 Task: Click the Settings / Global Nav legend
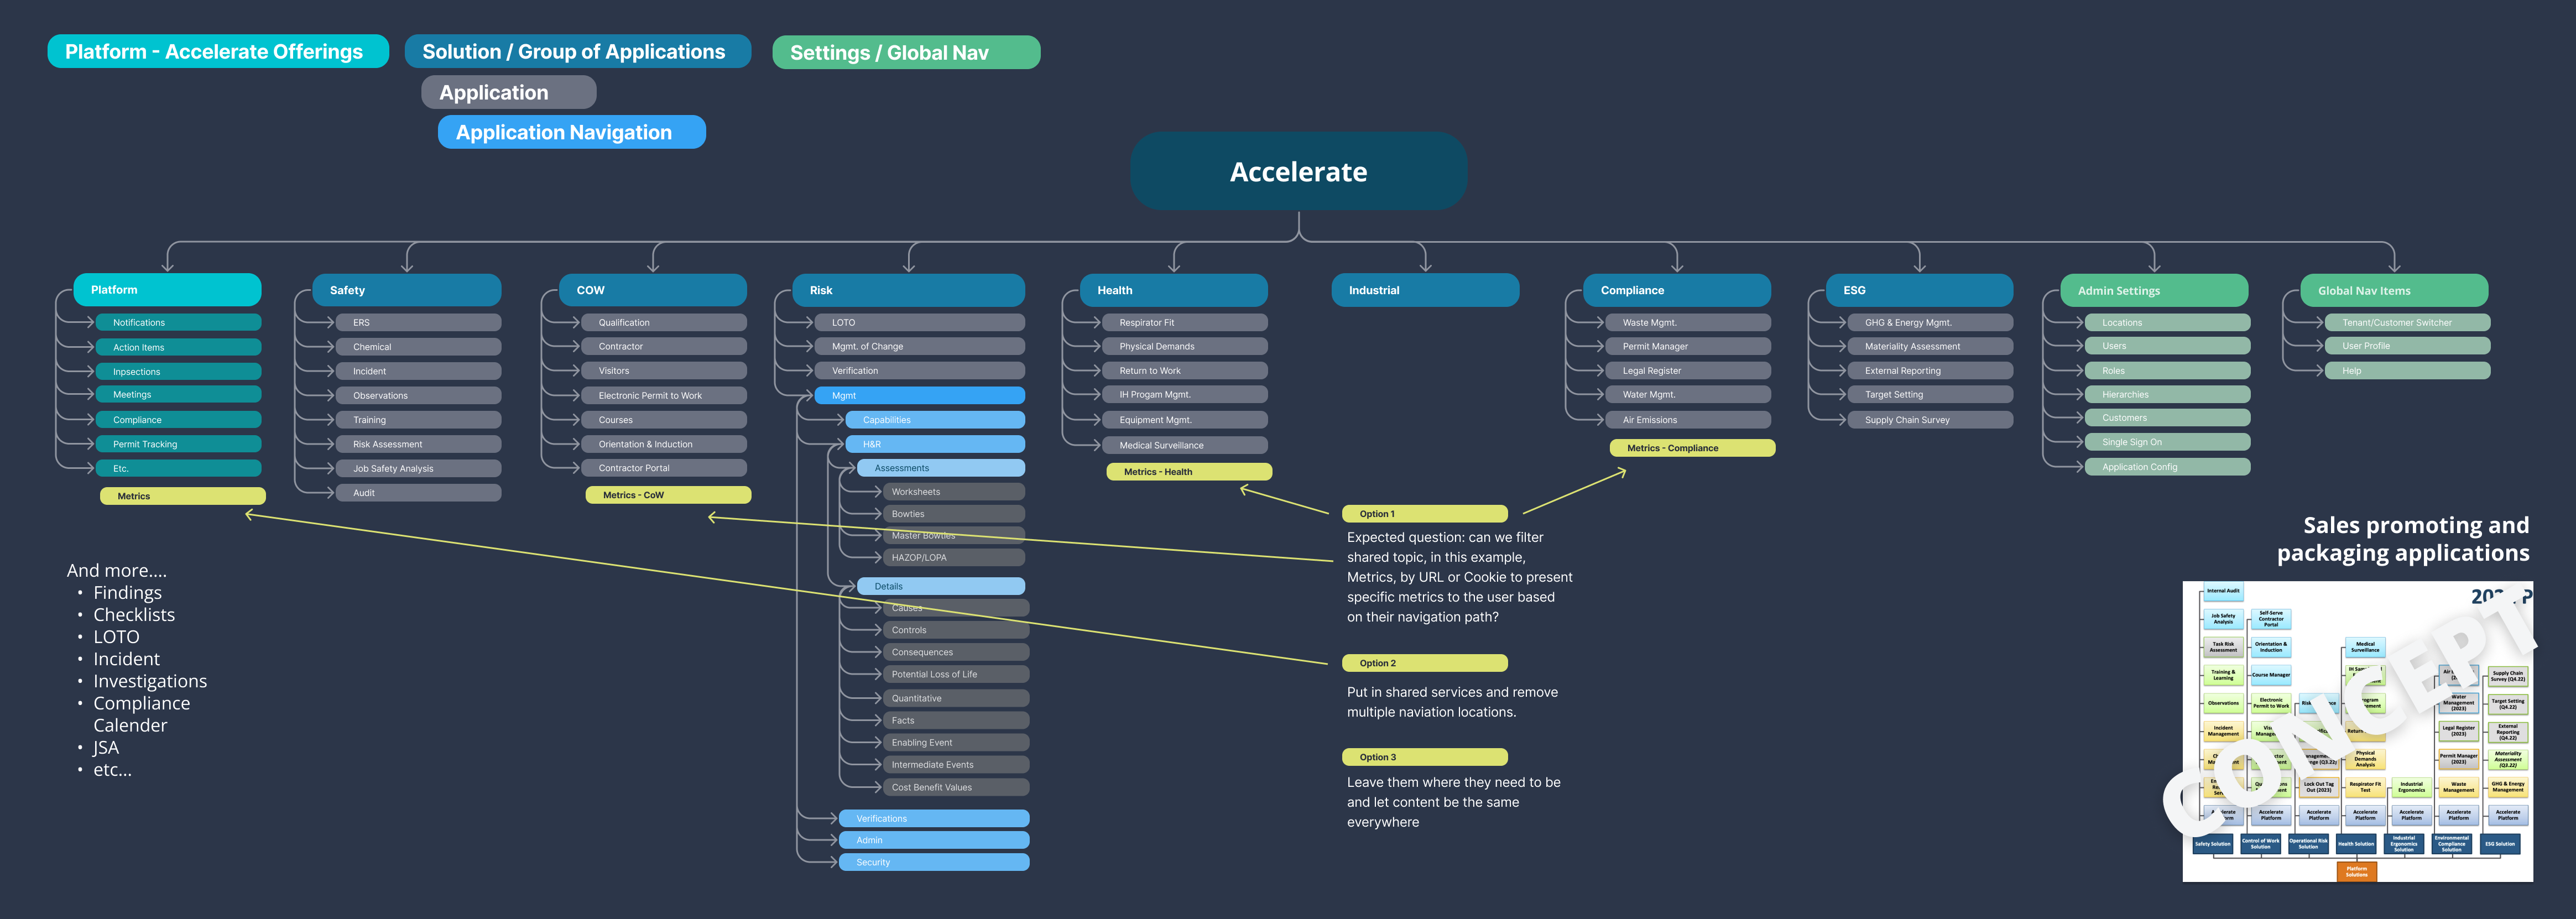(906, 52)
